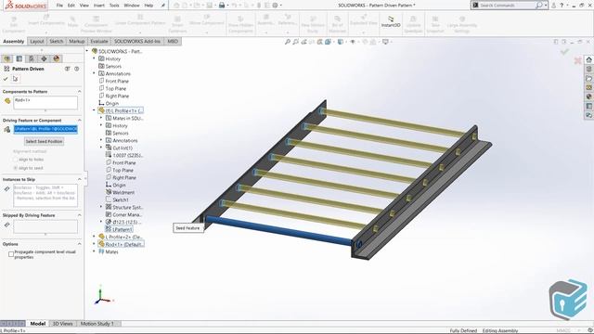Click the confirmation corner green checkmark in viewport
This screenshot has width=594, height=334.
564,51
